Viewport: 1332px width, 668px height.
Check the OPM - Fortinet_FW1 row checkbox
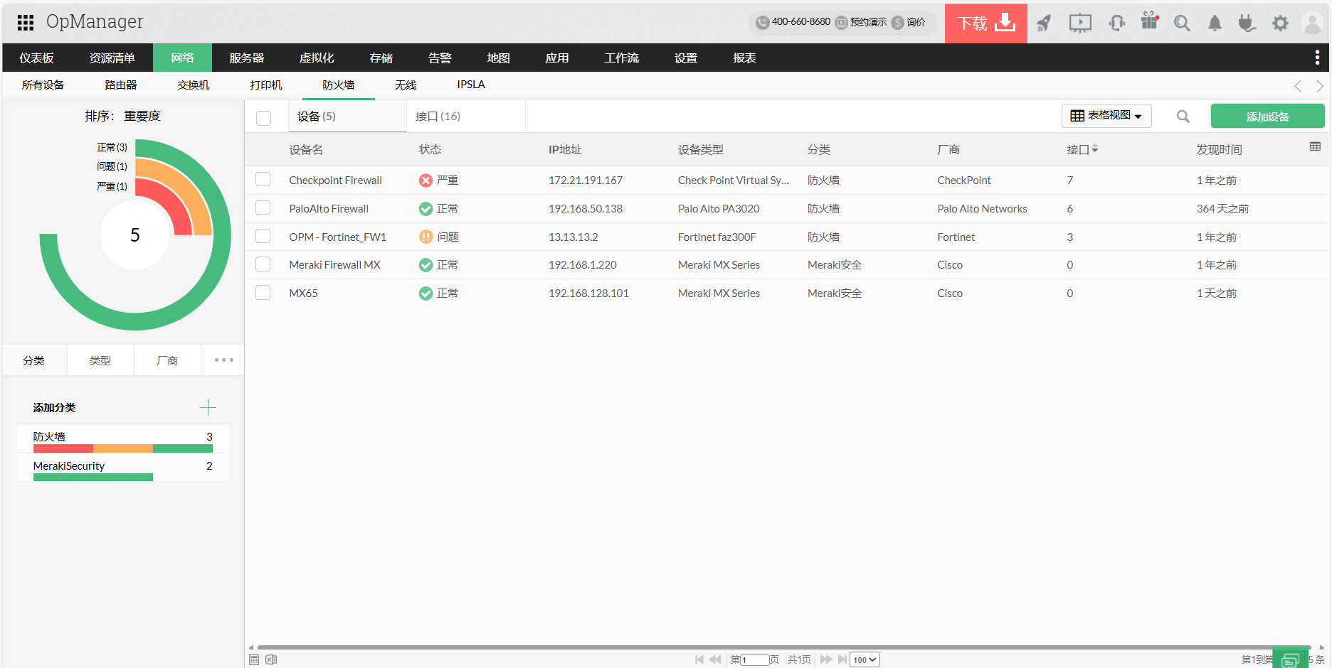263,236
